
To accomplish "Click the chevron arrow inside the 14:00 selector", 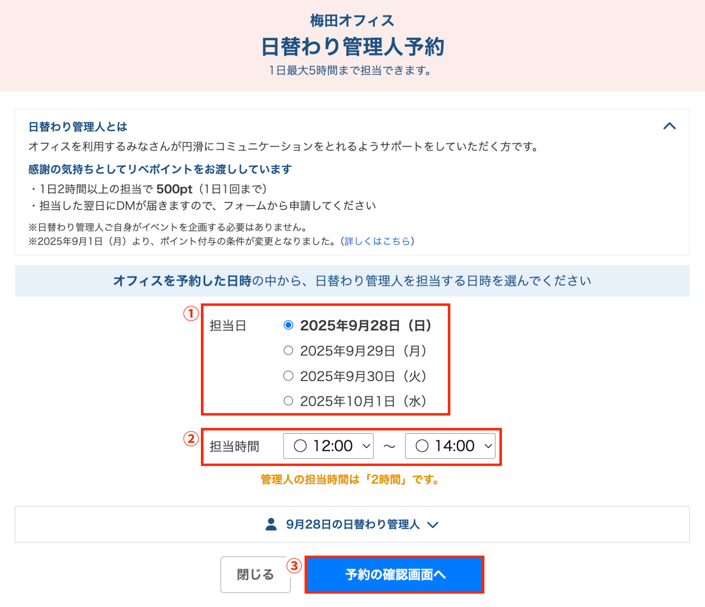I will coord(488,446).
